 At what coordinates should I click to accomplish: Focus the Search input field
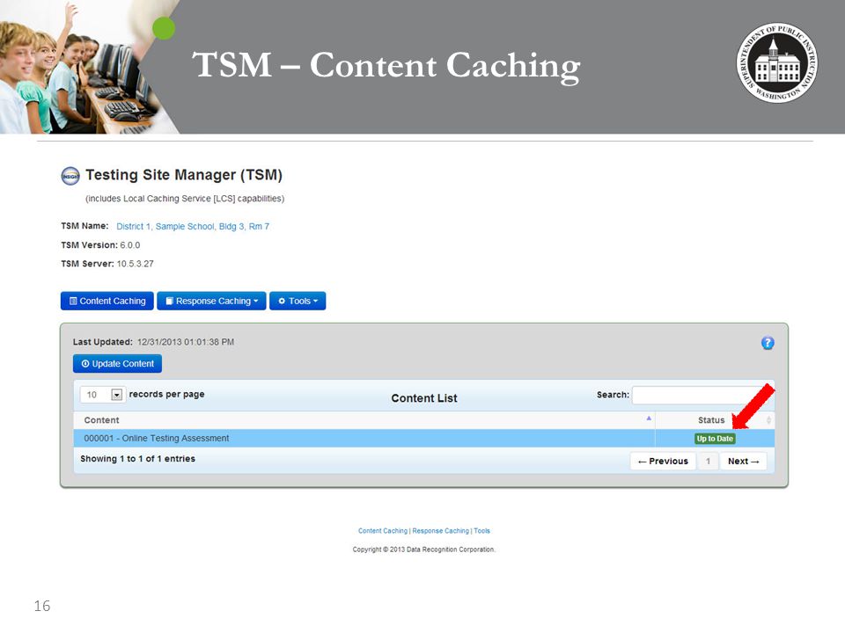coord(700,395)
